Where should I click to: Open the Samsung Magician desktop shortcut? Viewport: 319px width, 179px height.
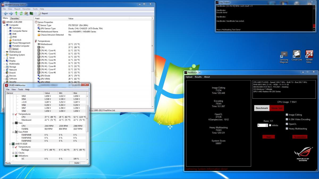point(284,57)
